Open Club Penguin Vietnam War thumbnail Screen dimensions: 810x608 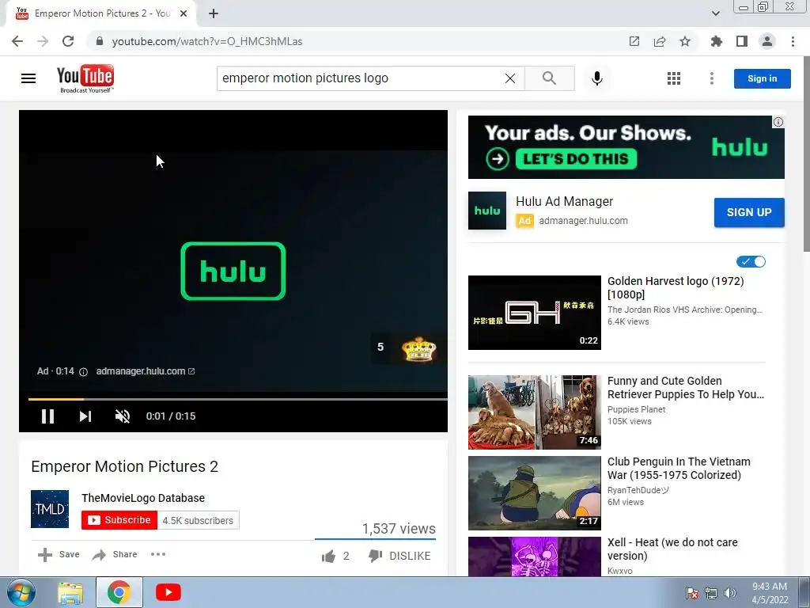(535, 493)
